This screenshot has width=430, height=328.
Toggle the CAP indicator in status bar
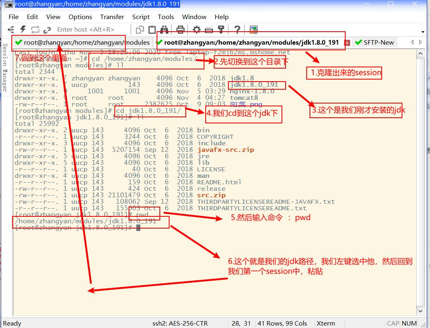pos(393,323)
